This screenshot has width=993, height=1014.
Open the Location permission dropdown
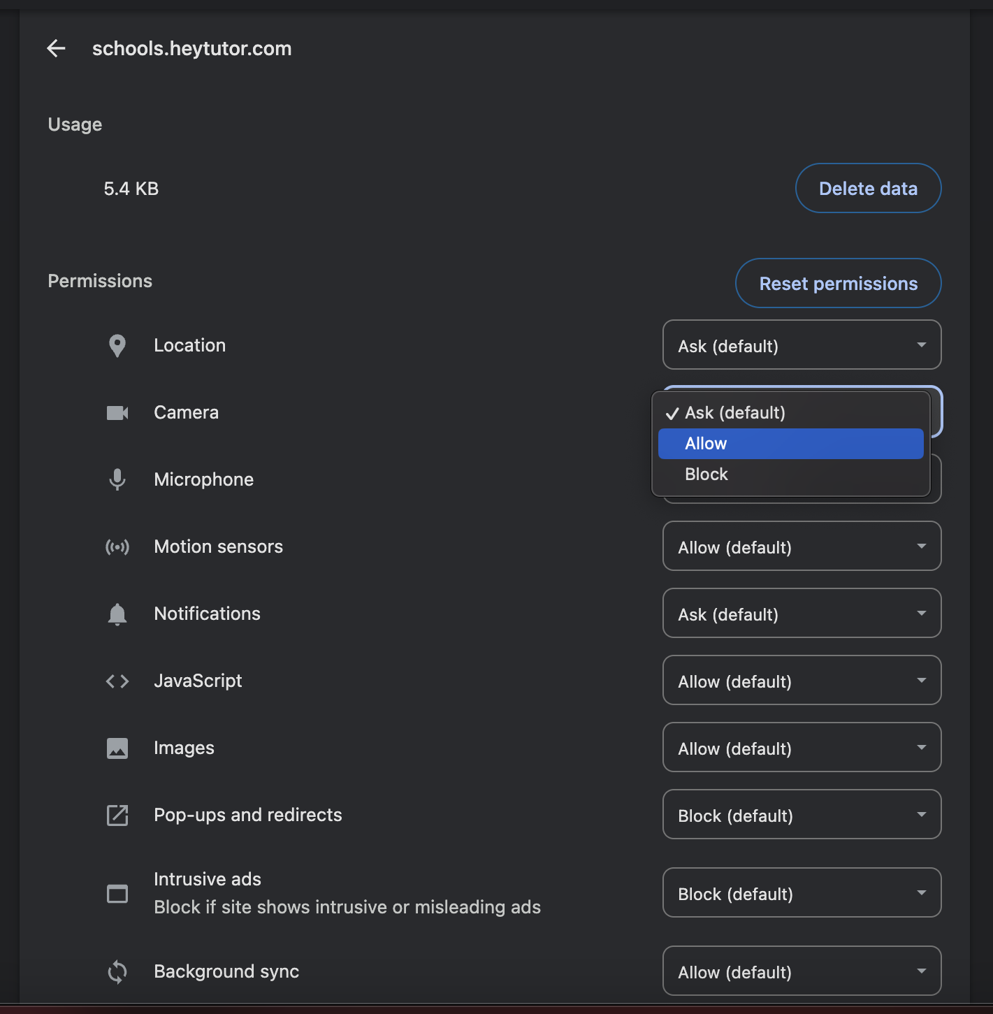(802, 345)
